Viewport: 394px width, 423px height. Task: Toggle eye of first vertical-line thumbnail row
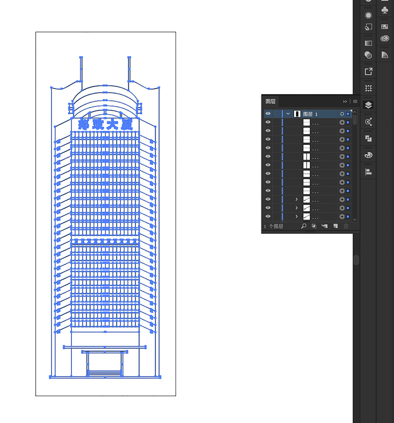[268, 156]
